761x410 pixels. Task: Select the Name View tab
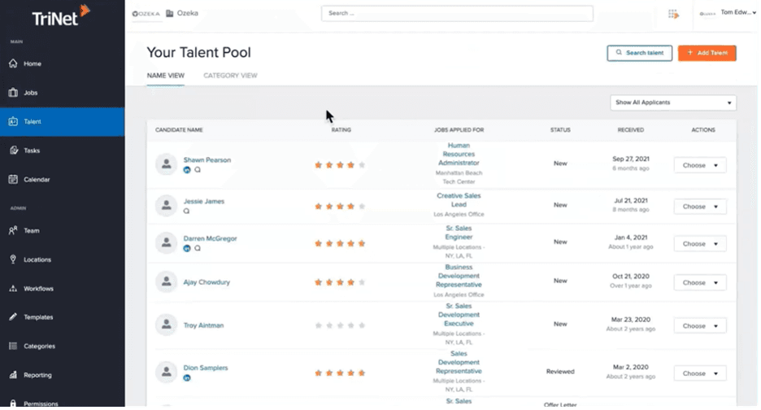[165, 76]
